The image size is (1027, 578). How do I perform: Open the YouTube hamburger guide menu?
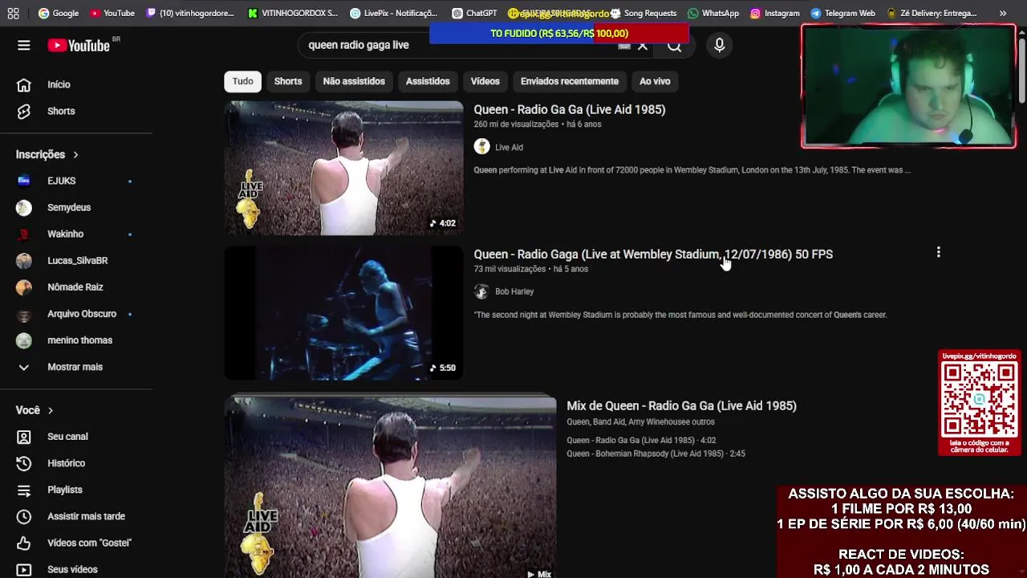[x=24, y=46]
